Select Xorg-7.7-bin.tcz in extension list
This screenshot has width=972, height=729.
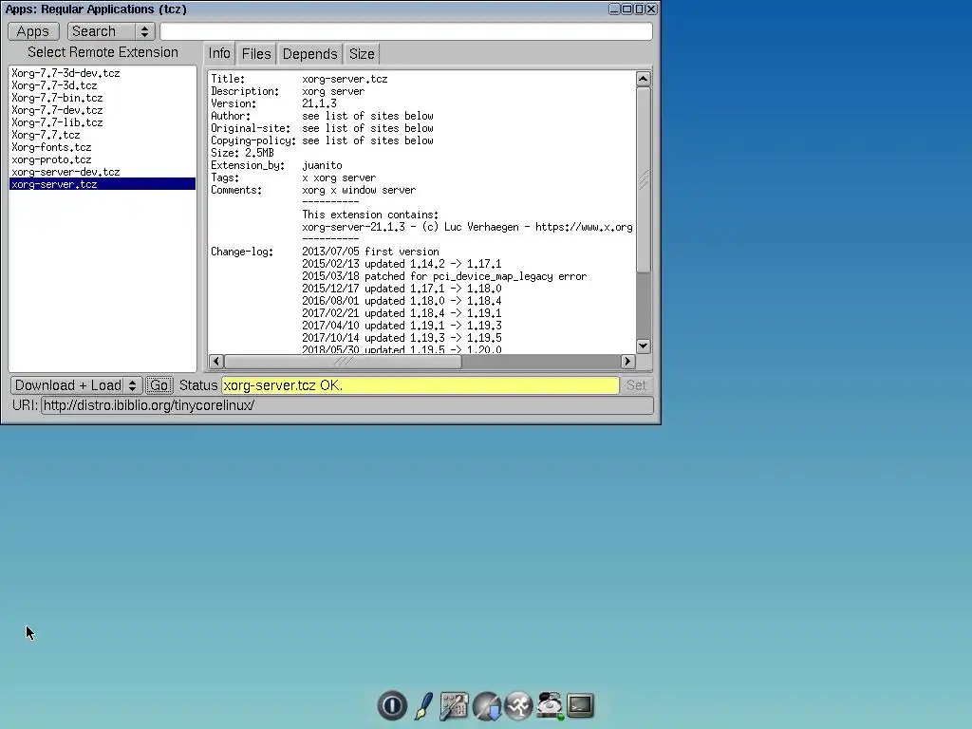[x=103, y=98]
